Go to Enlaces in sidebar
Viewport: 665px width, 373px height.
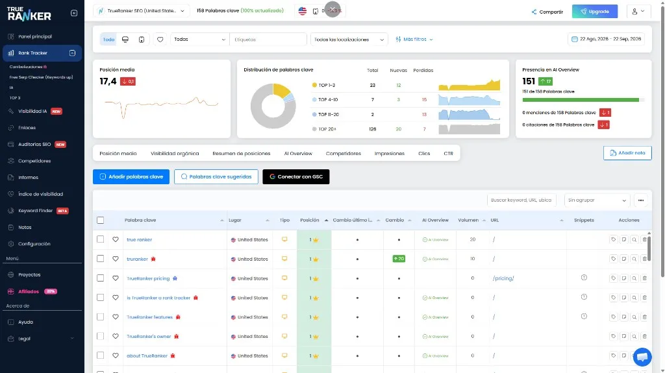pos(27,128)
